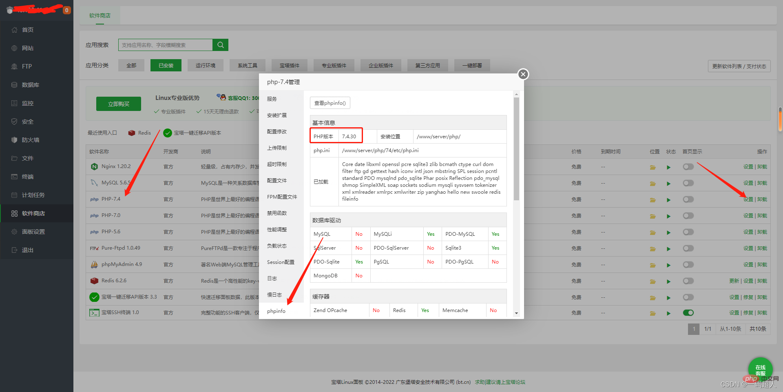Toggle homepage display for phpMyAdmin 4.9
Image resolution: width=783 pixels, height=392 pixels.
(x=688, y=264)
